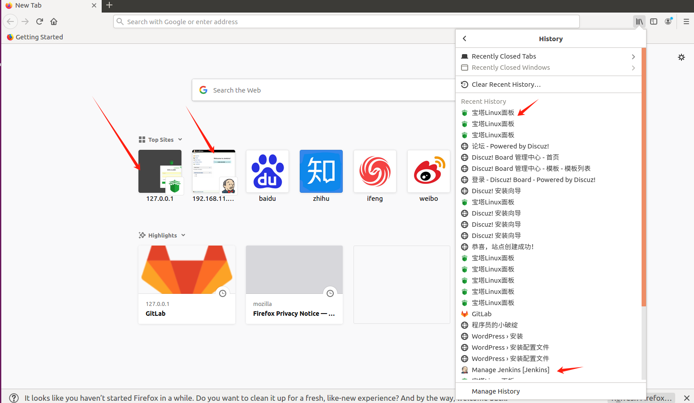Click clock icon on Firefox Privacy card
The width and height of the screenshot is (694, 403).
point(330,293)
